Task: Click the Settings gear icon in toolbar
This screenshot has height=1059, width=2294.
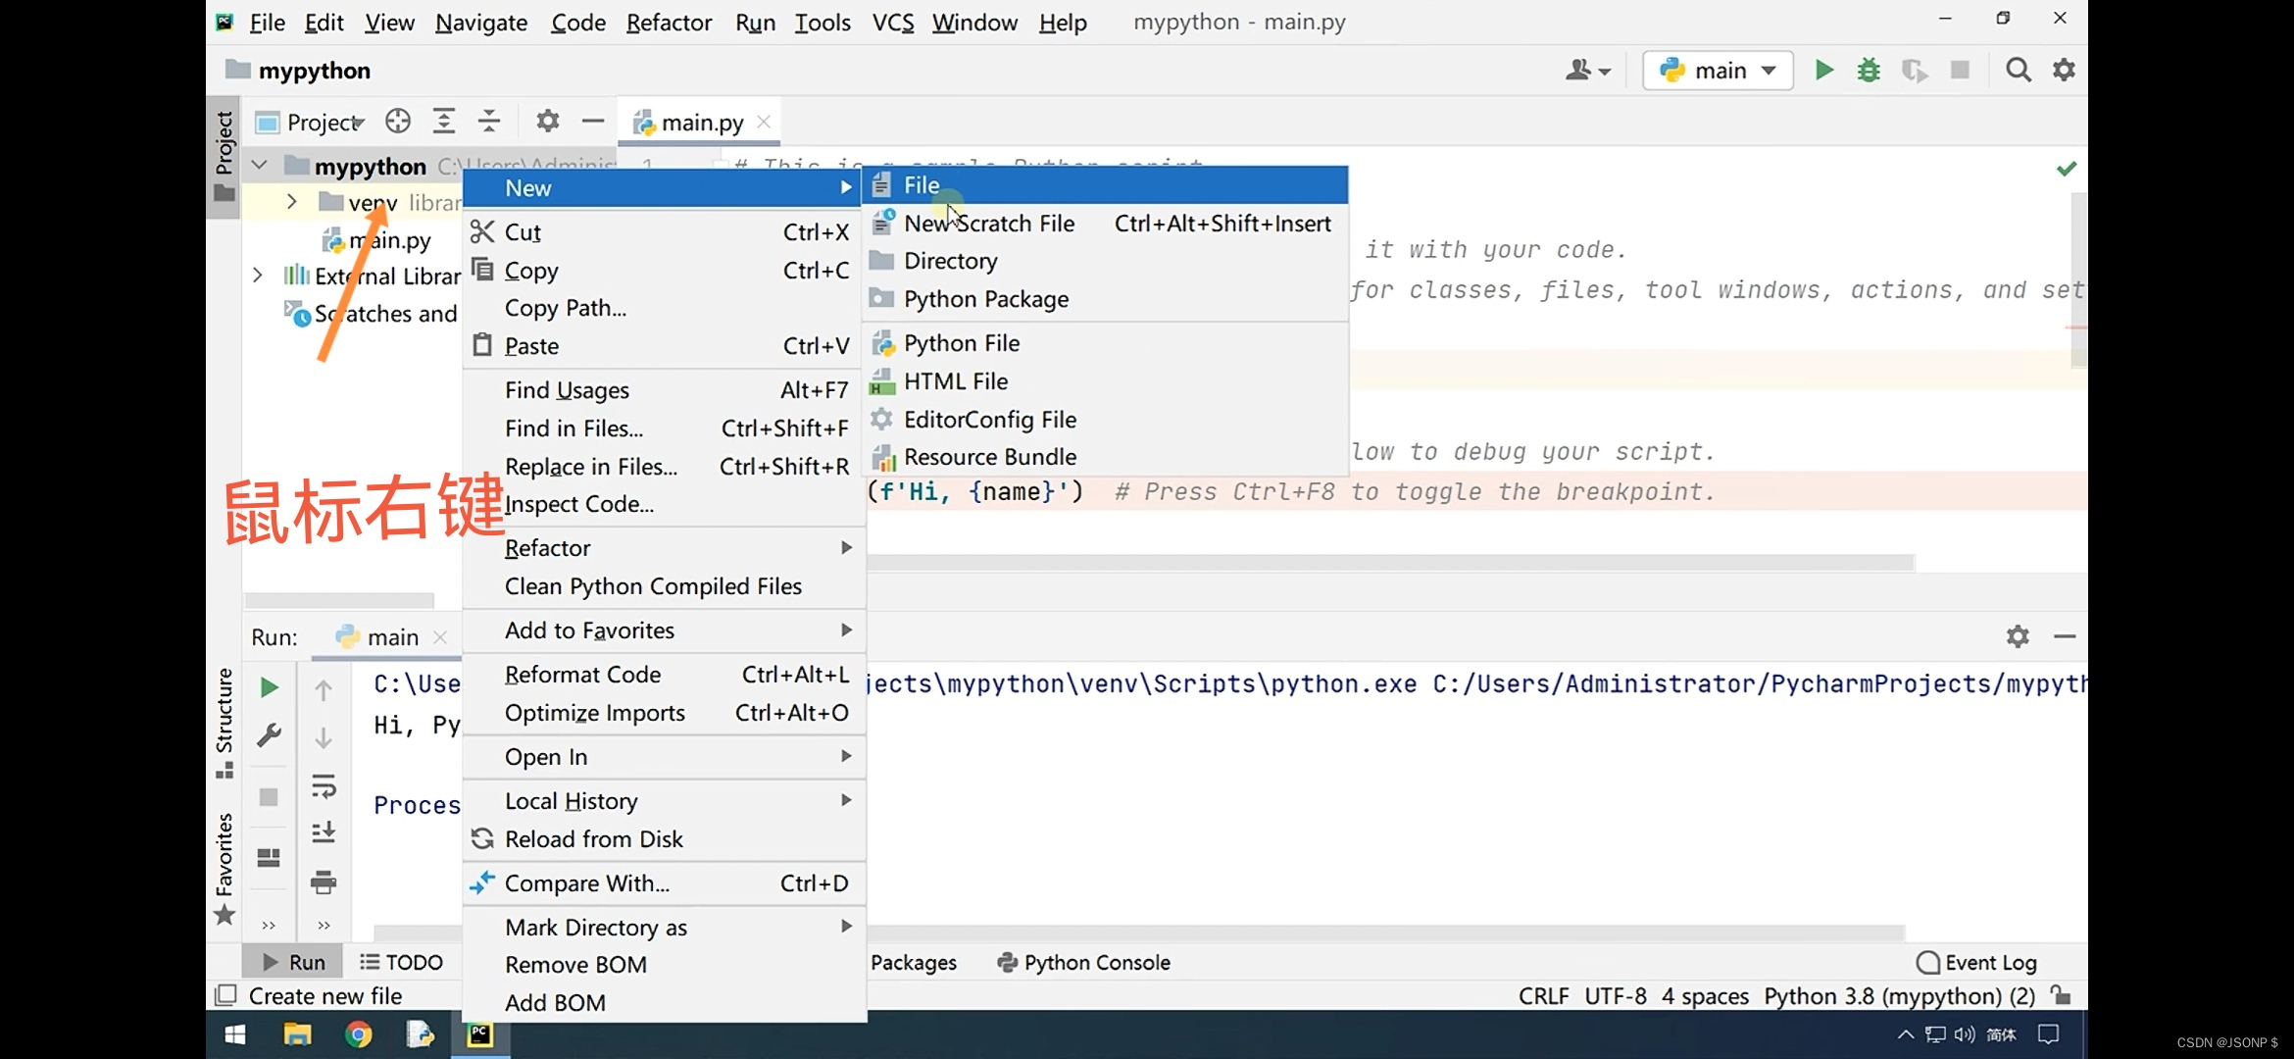Action: click(x=2065, y=71)
